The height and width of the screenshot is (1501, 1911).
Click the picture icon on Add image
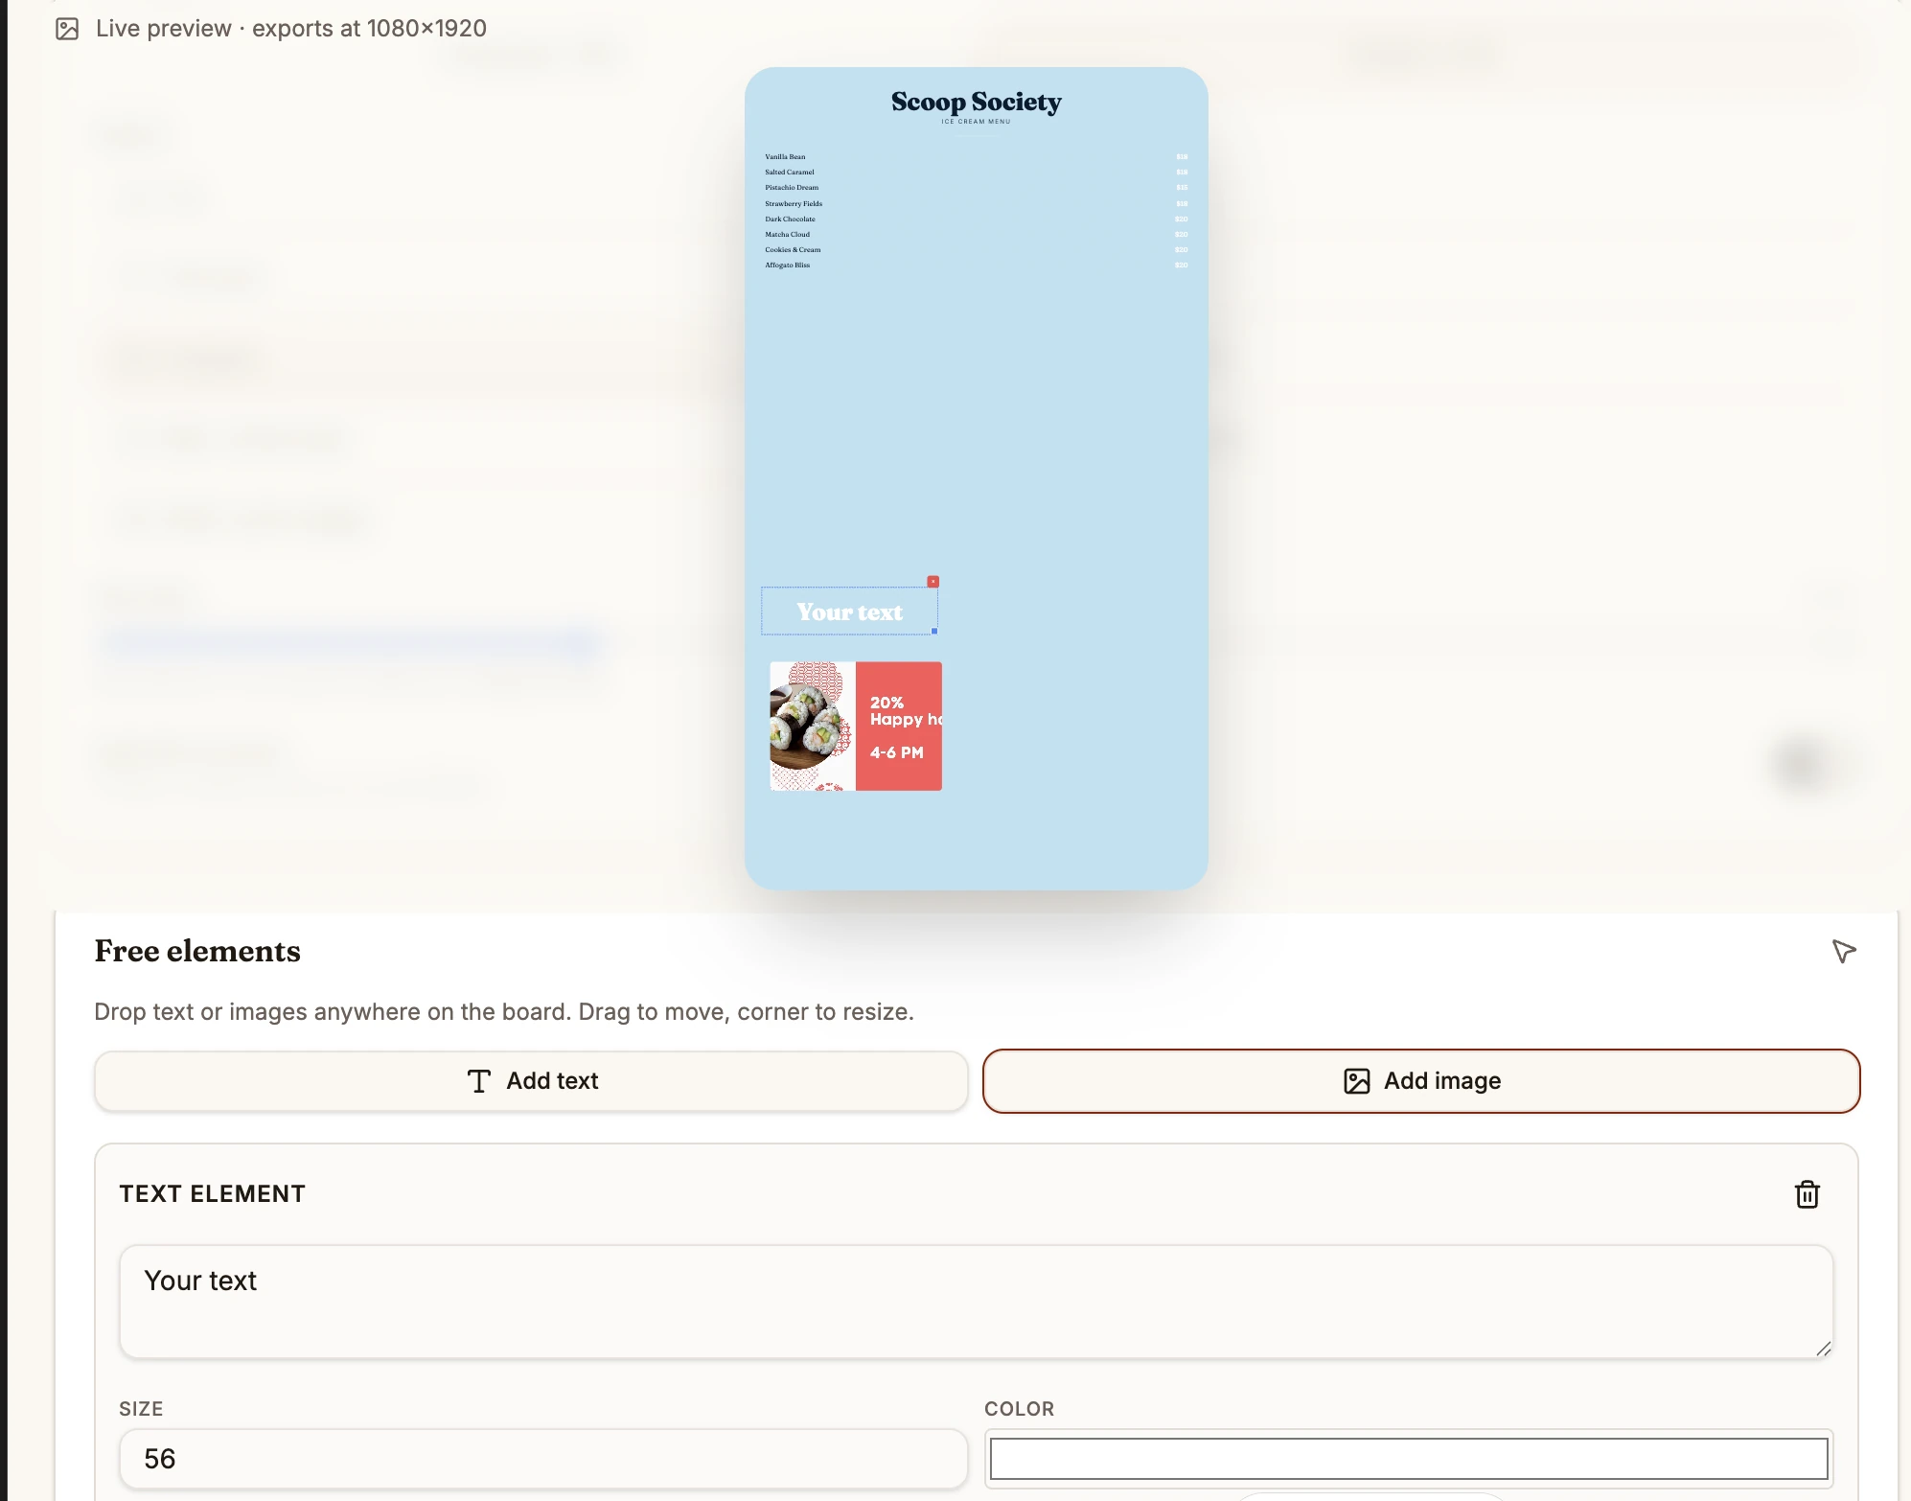click(1356, 1081)
